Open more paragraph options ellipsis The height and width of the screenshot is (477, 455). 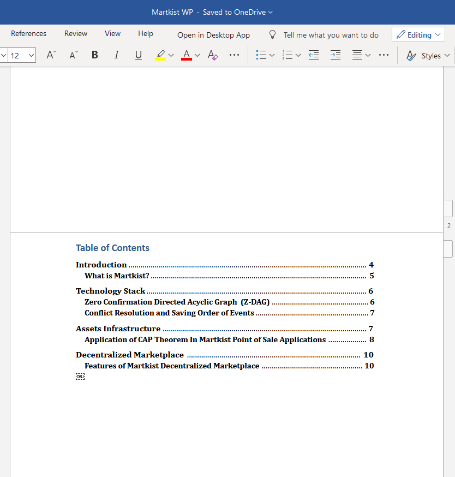point(384,55)
